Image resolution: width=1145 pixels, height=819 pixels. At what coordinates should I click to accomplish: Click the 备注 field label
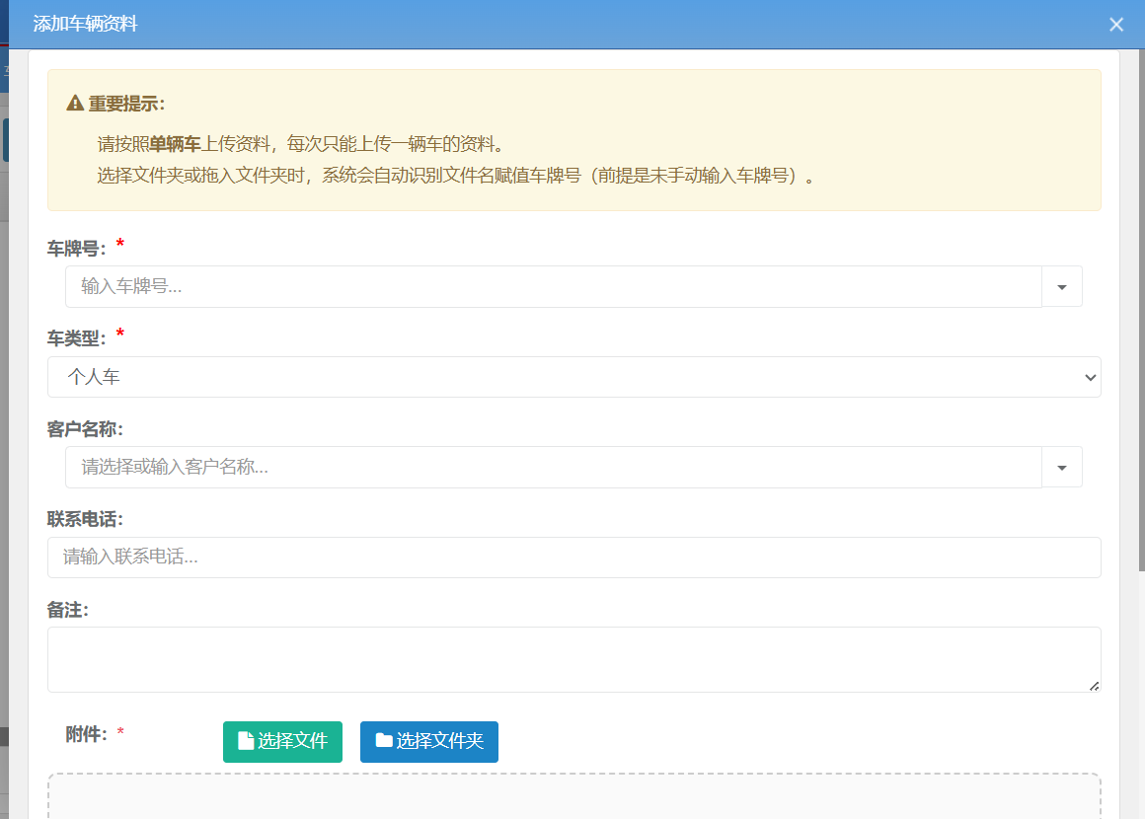[67, 610]
